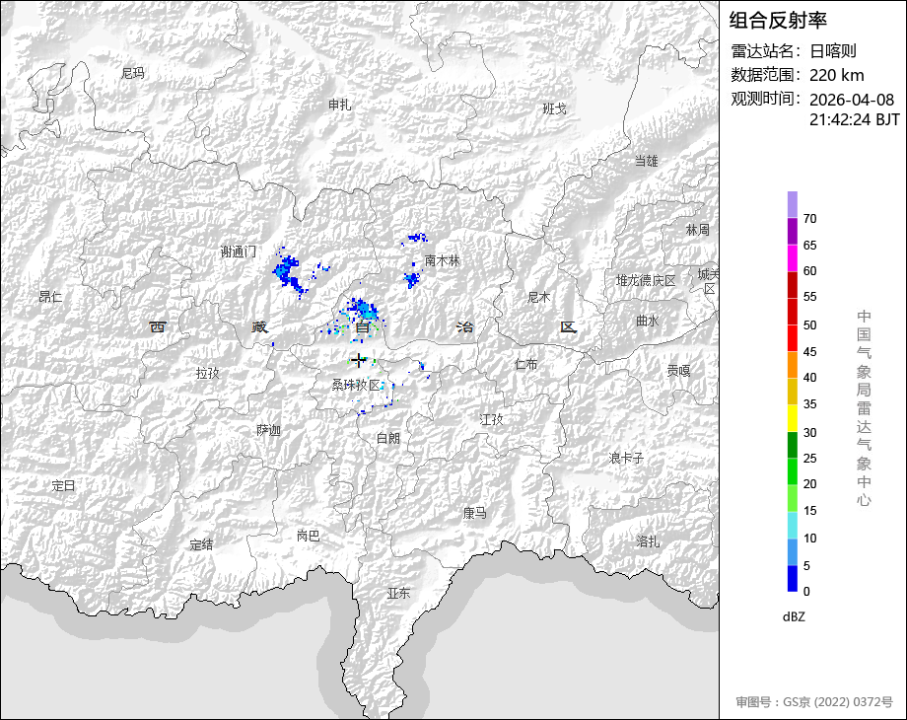Click the 昂仁 map label
Screen dimensions: 907x720
pos(50,296)
